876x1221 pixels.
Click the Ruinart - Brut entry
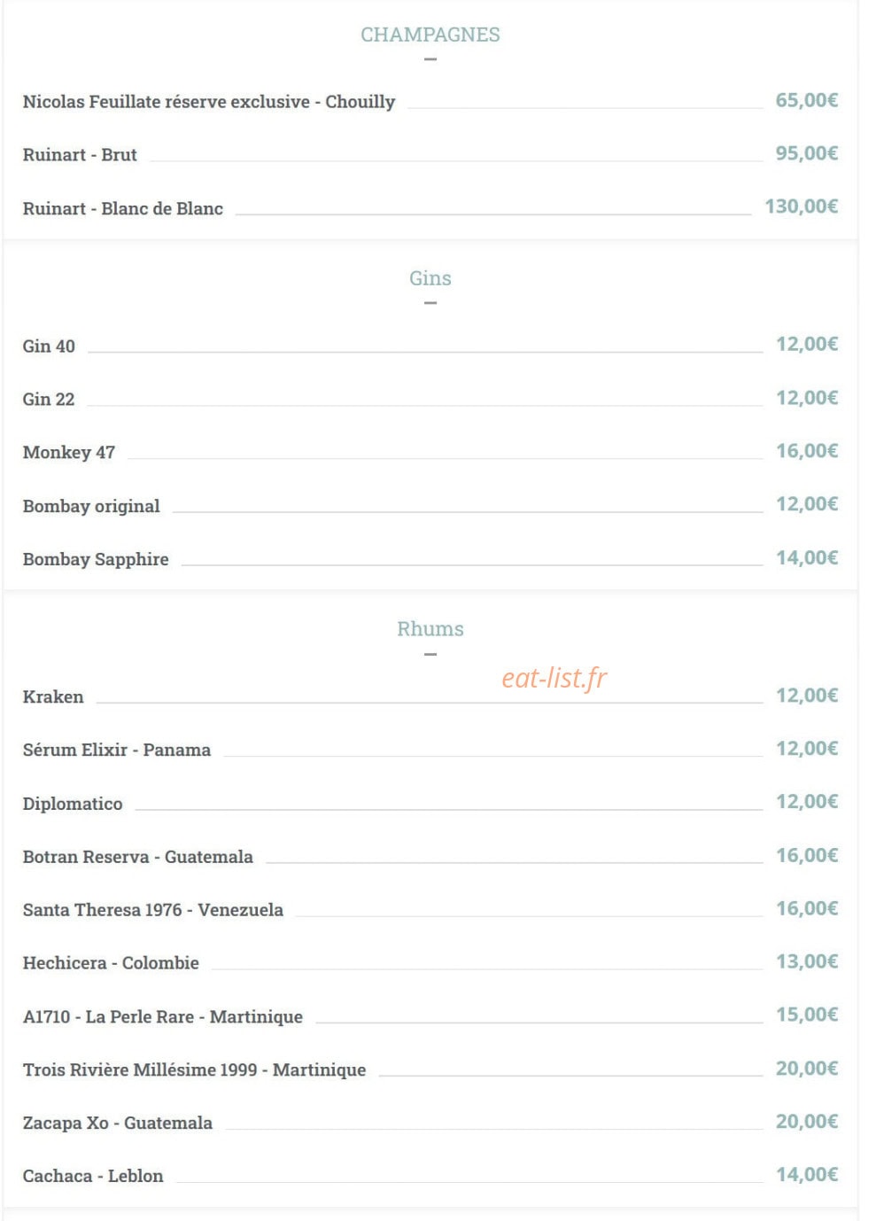point(80,155)
